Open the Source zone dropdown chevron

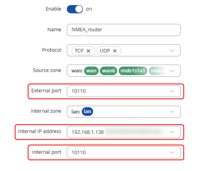click(172, 71)
